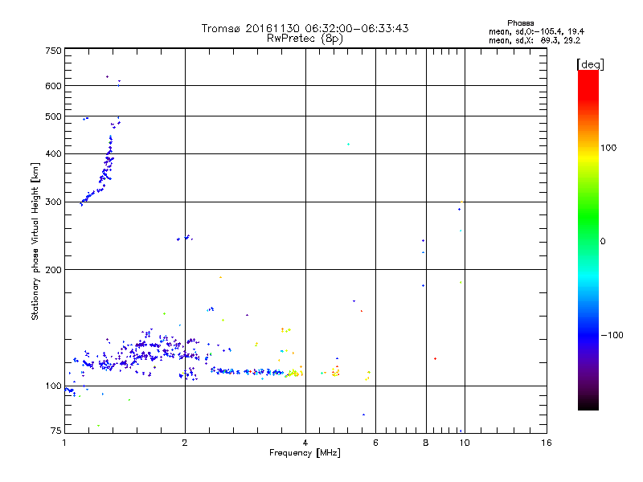
Task: Click the 'mean, sd,O:-105.4, 19.4' statistics line
Action: click(536, 31)
